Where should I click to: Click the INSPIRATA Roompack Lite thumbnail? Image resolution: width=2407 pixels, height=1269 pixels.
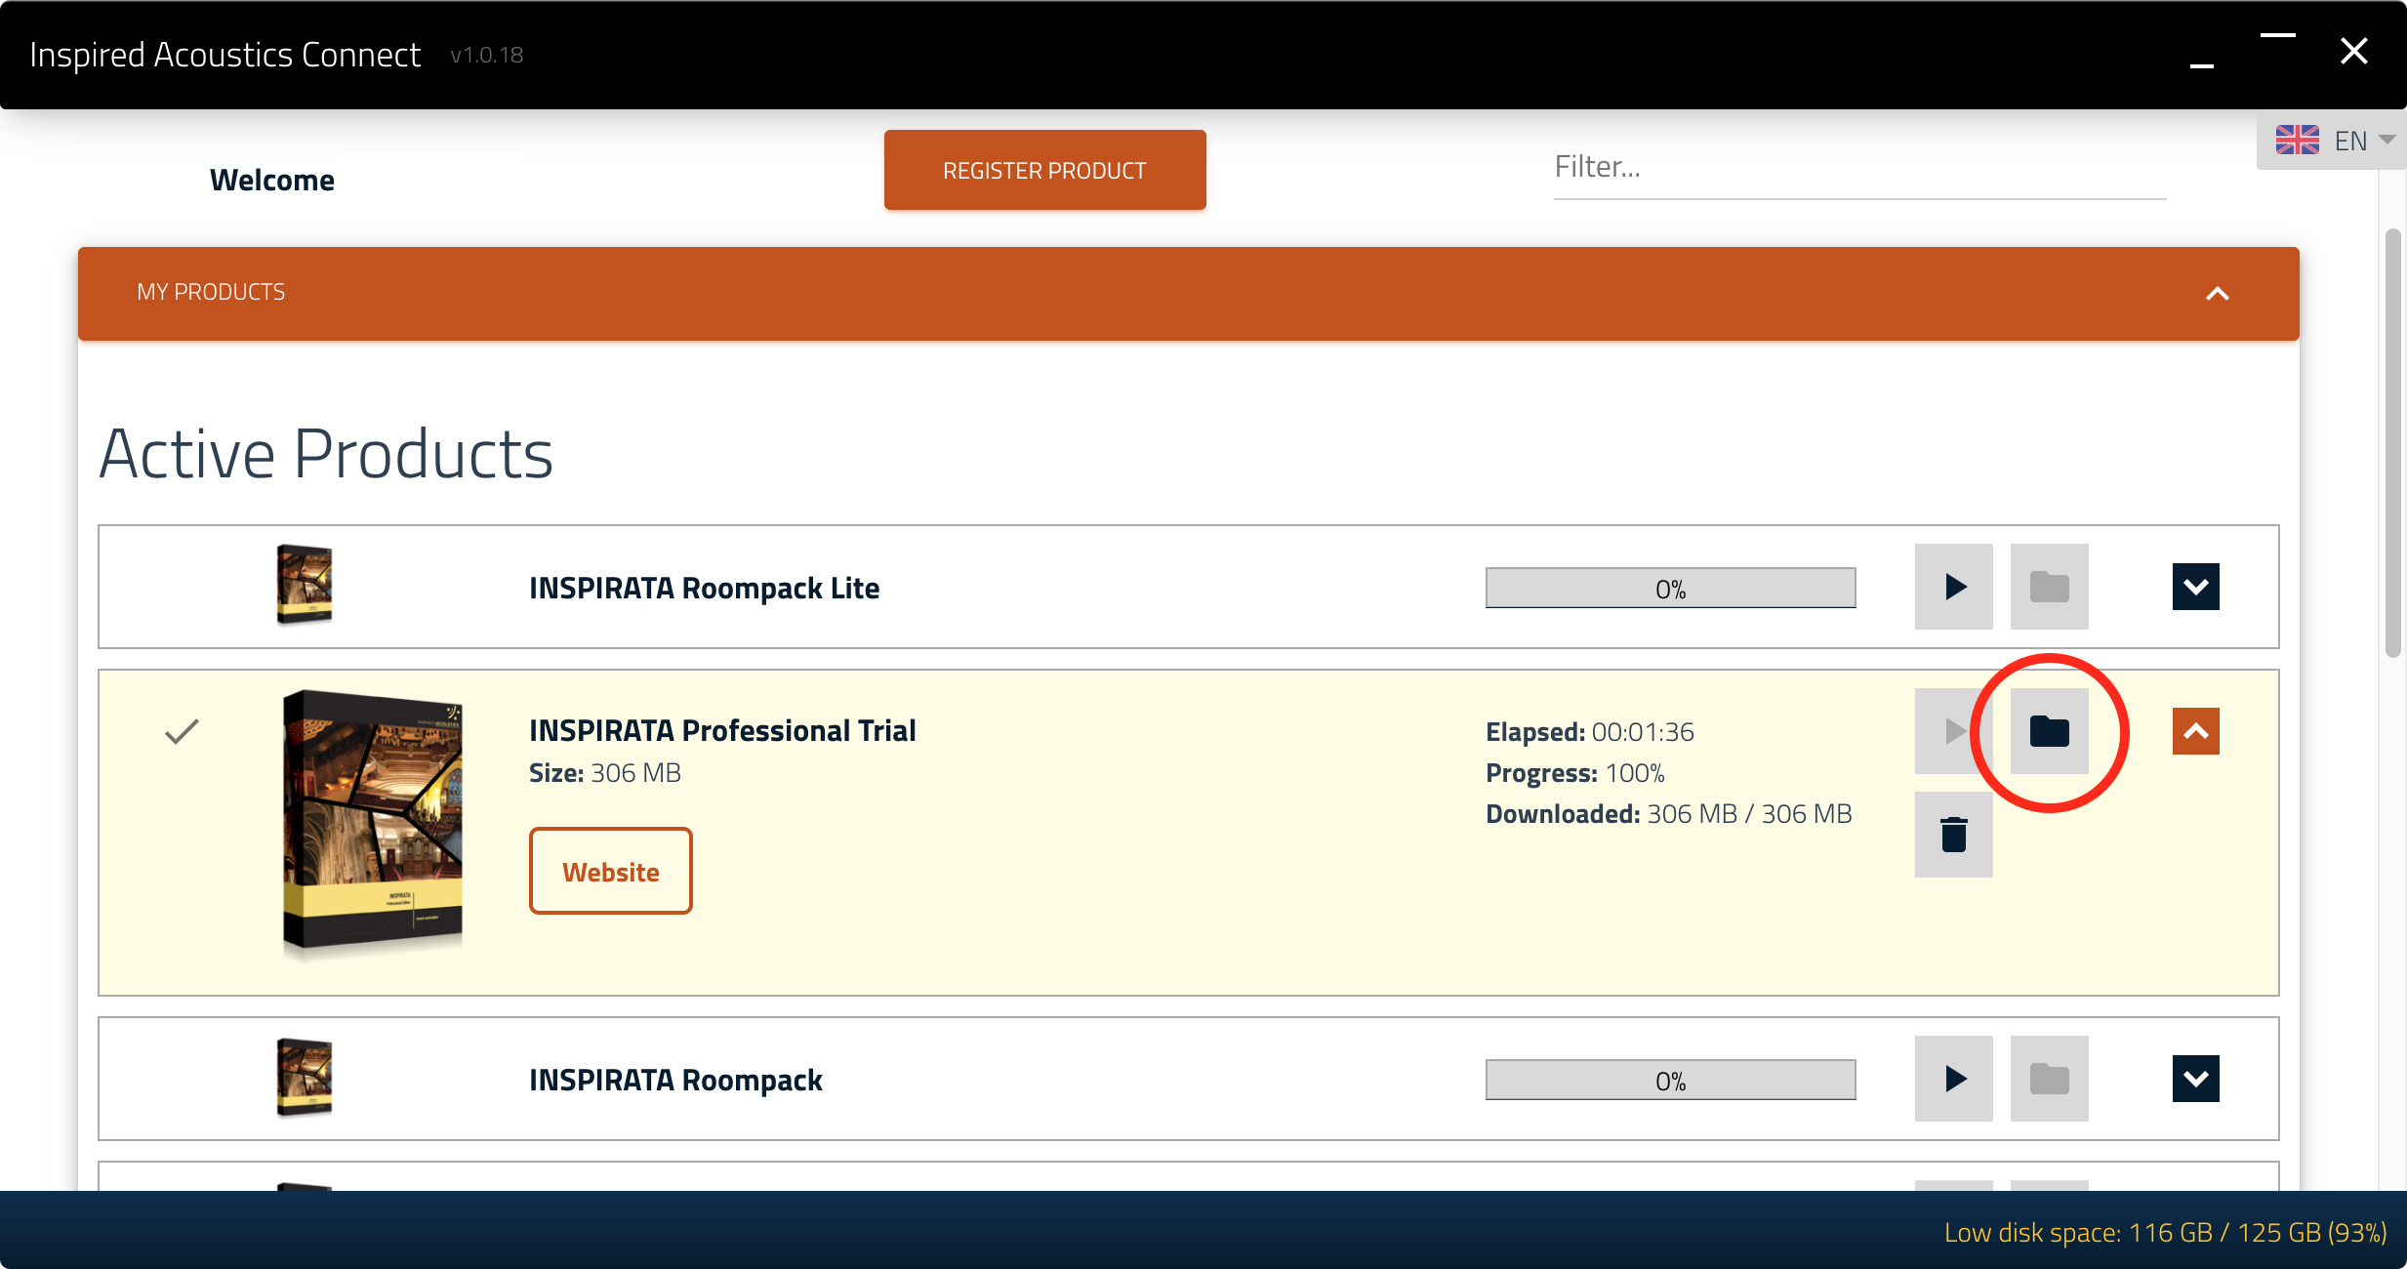(x=305, y=585)
